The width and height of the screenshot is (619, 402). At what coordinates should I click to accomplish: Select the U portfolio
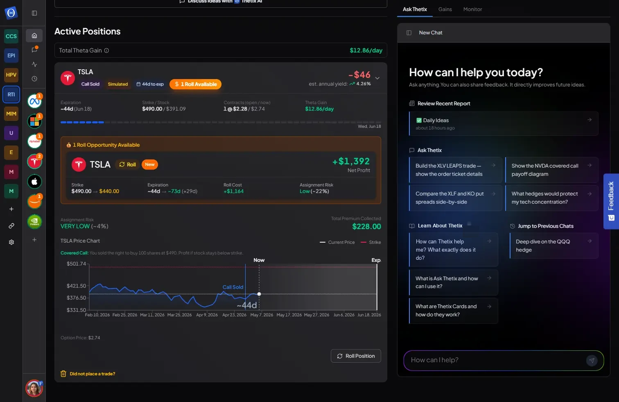click(11, 133)
